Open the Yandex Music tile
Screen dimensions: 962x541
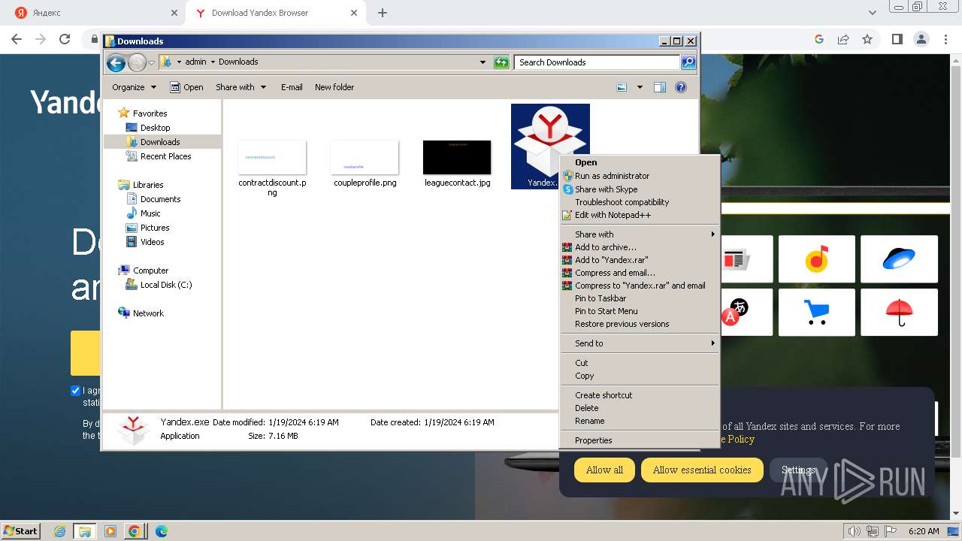pos(816,259)
